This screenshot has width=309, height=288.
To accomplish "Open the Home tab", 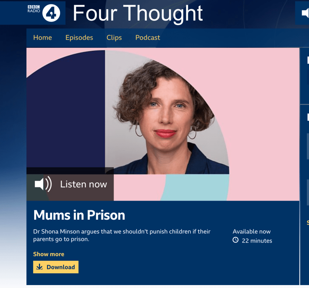I will [x=43, y=37].
